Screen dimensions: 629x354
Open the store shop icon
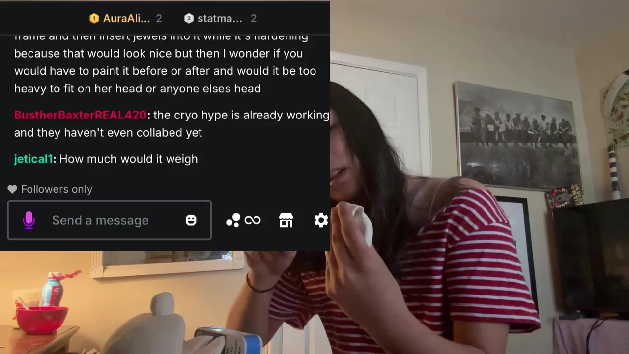286,220
